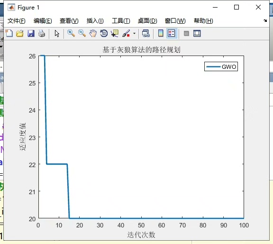
Task: Open the 帮助(H) menu
Action: coord(203,21)
